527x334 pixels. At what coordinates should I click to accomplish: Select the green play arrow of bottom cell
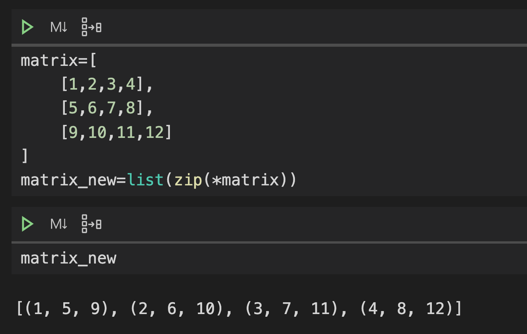point(27,224)
